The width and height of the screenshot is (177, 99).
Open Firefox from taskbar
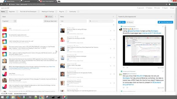click(x=19, y=97)
